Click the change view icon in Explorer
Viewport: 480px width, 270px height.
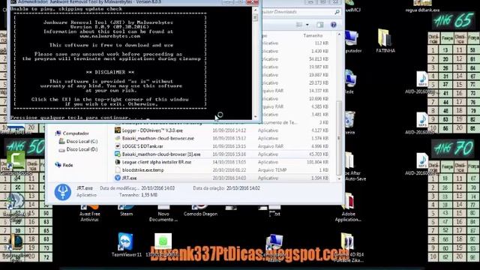(x=299, y=25)
